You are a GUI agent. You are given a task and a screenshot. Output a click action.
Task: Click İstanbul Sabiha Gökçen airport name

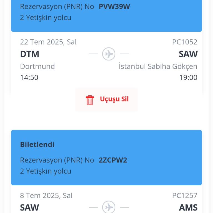coord(158,67)
